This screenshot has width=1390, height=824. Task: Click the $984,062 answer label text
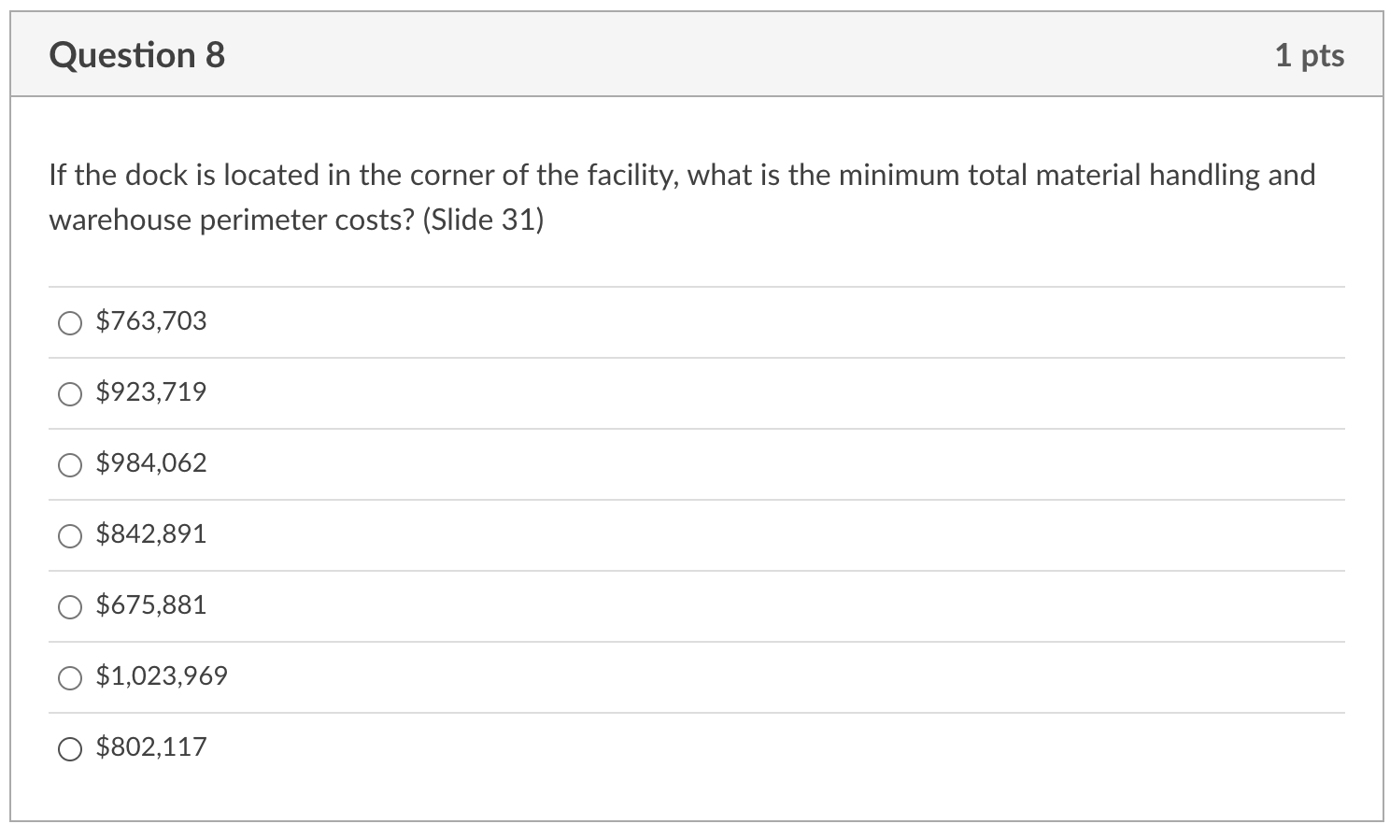(x=151, y=462)
